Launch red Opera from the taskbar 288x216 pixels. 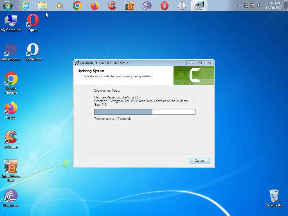pyautogui.click(x=164, y=6)
